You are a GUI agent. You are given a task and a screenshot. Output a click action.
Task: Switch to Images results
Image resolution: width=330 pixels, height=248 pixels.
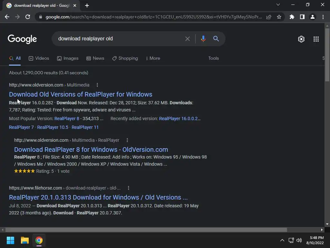pyautogui.click(x=68, y=58)
